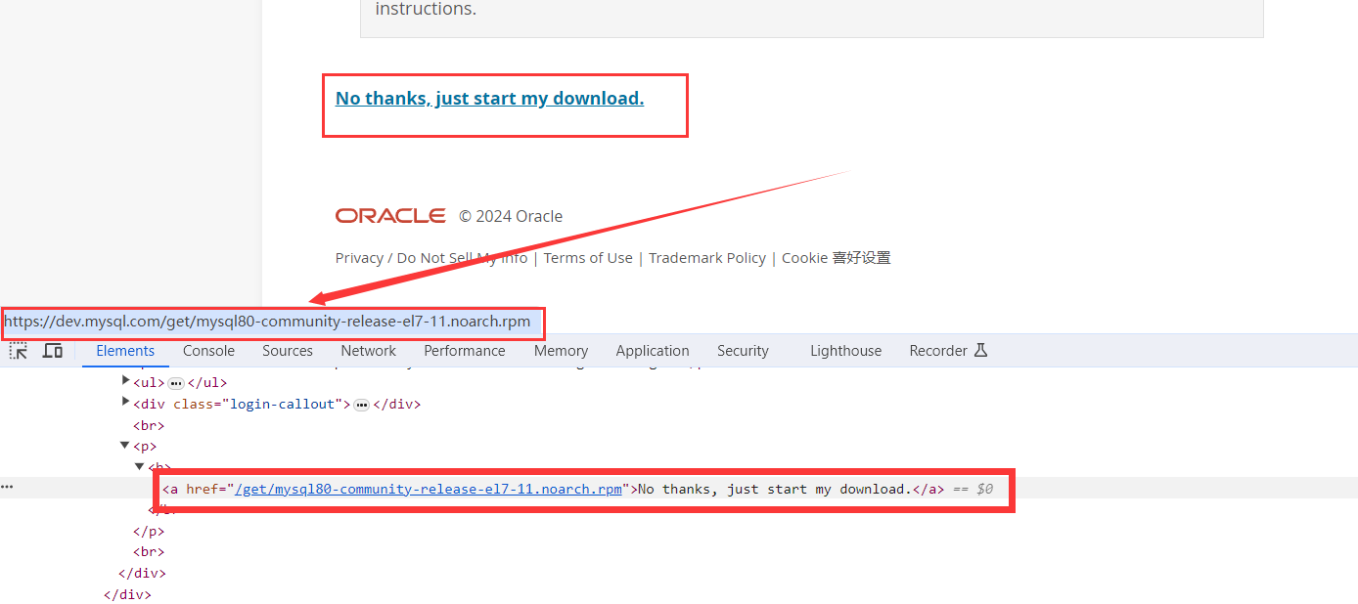Open the Performance tab
Image resolution: width=1358 pixels, height=604 pixels.
coord(465,351)
